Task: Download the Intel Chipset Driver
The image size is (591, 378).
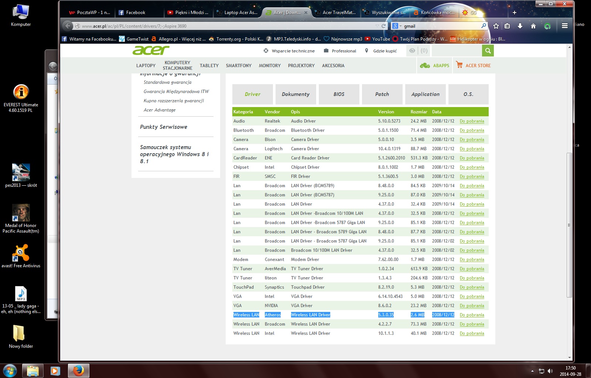Action: 472,167
